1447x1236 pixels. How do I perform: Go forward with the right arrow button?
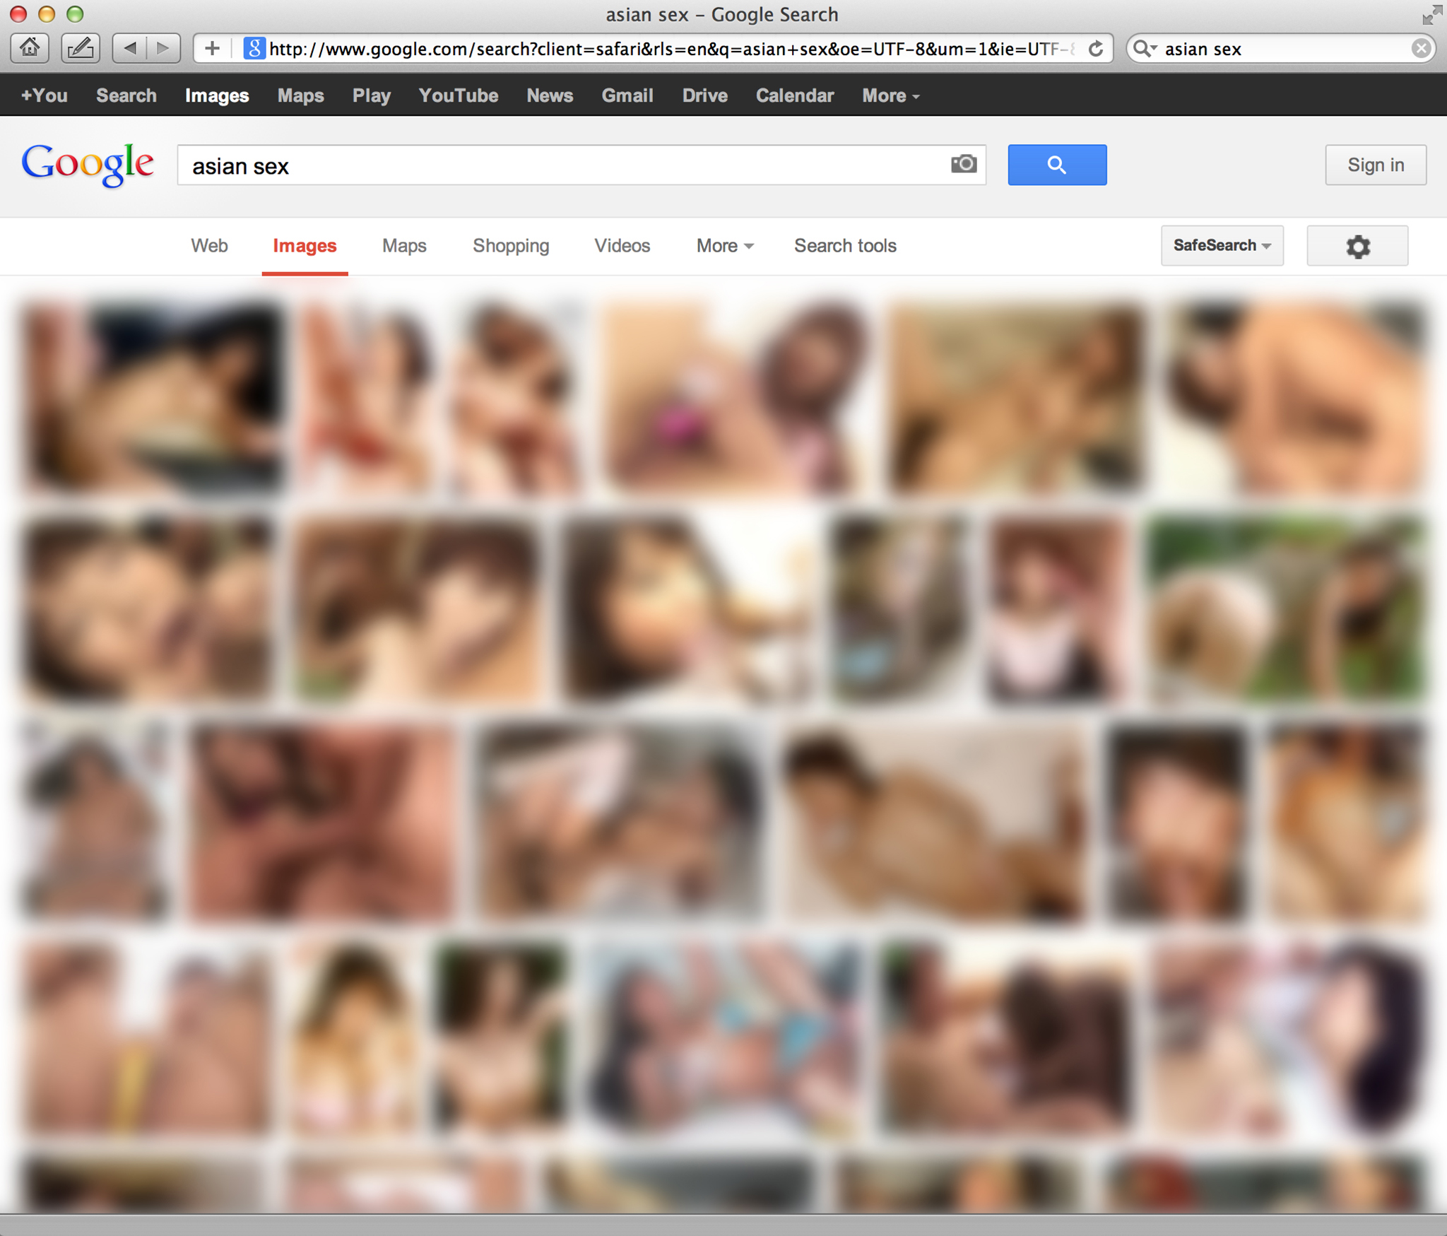pyautogui.click(x=163, y=48)
